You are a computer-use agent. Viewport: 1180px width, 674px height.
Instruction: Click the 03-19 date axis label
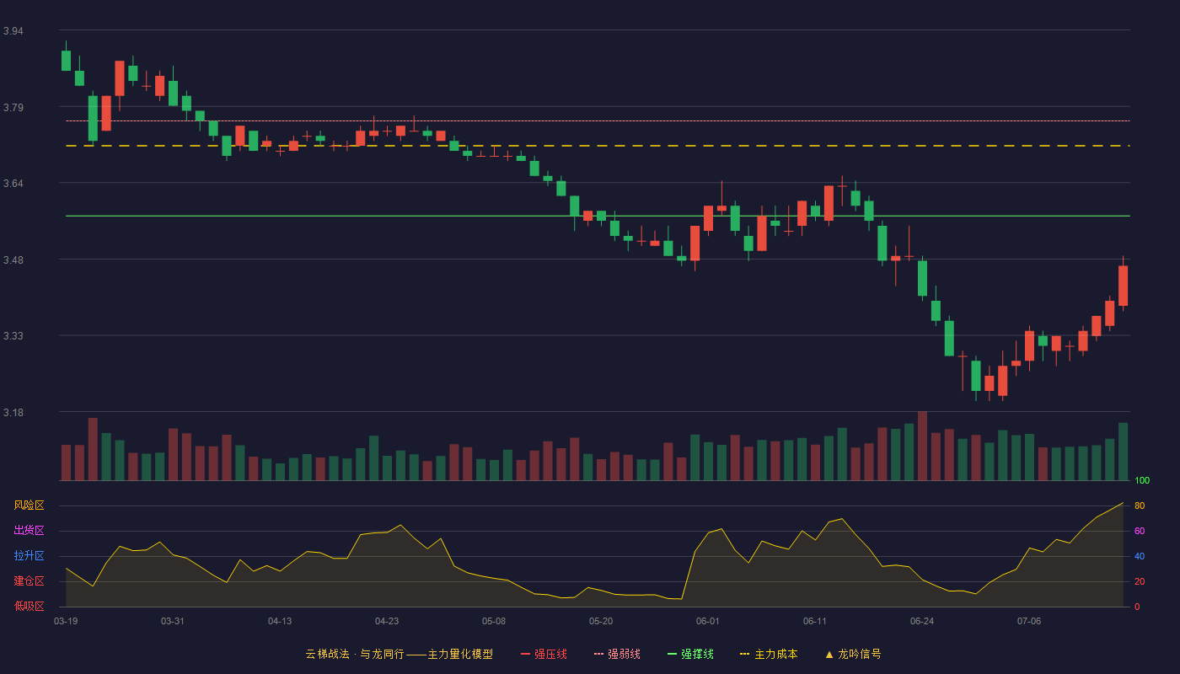point(66,621)
